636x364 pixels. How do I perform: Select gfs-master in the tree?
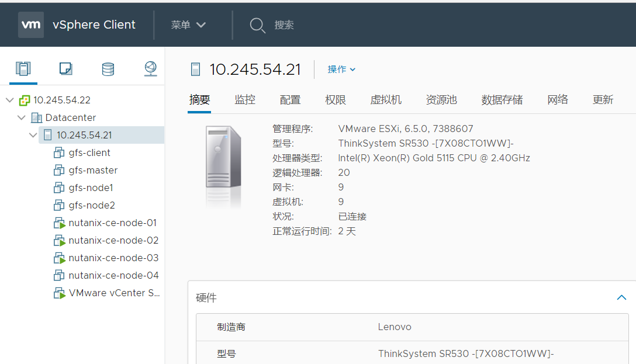93,170
